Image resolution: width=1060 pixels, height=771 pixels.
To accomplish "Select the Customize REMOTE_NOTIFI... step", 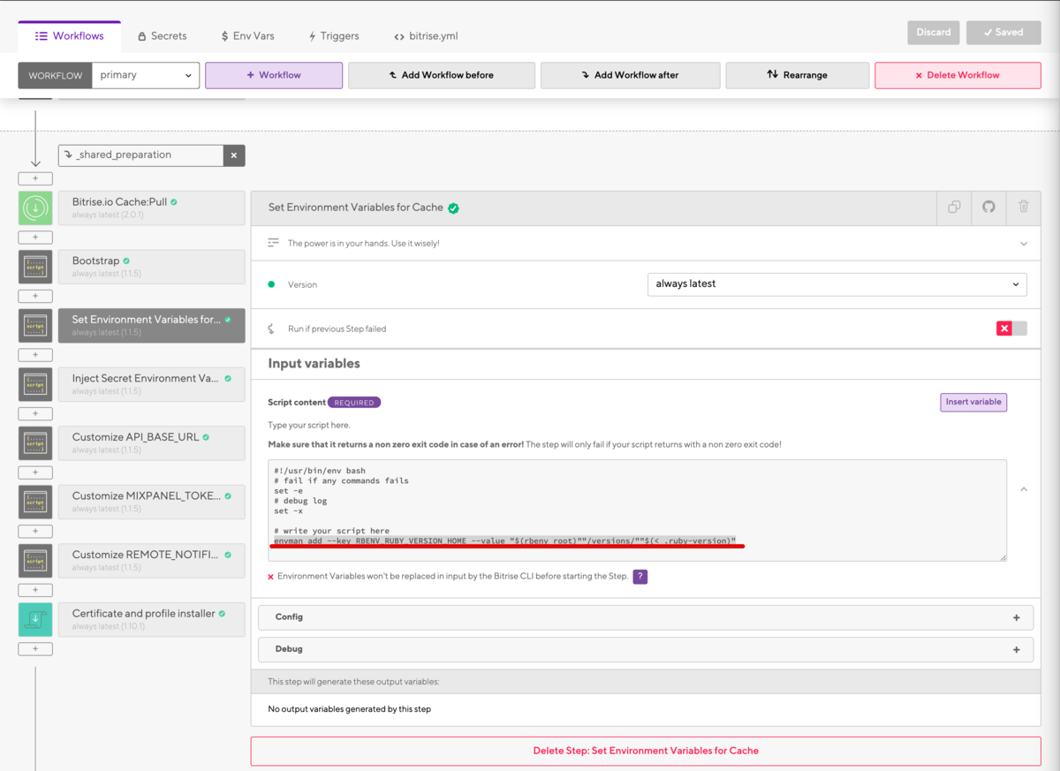I will [x=152, y=561].
